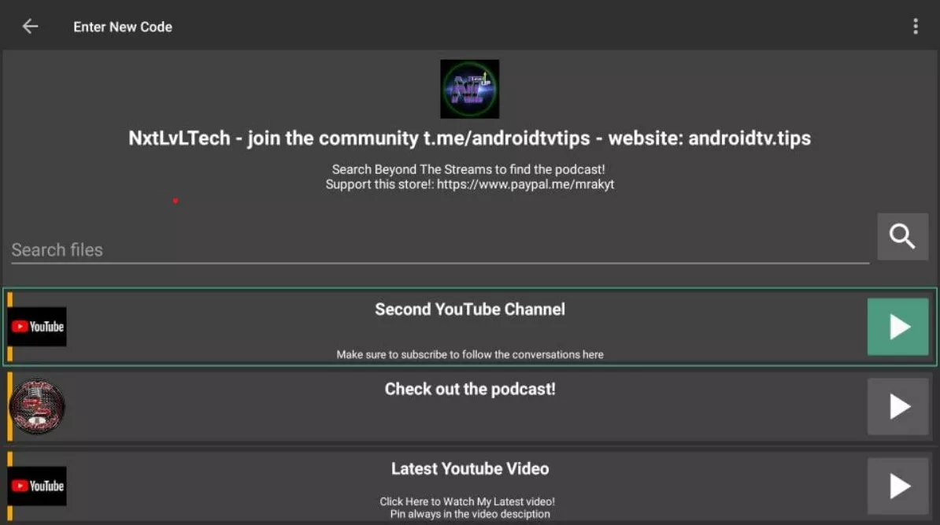Focus the Search files input field
The width and height of the screenshot is (940, 525).
439,250
